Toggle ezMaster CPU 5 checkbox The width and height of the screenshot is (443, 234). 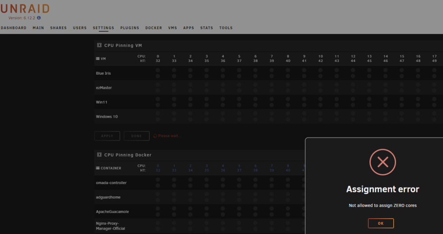point(239,84)
